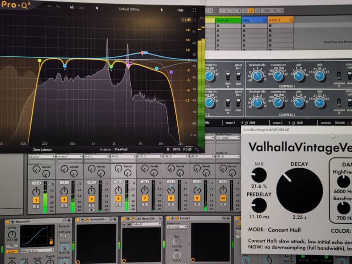Viewport: 352px width, 264px height.
Task: Mute track 8 using its activator button
Action: coord(171,198)
